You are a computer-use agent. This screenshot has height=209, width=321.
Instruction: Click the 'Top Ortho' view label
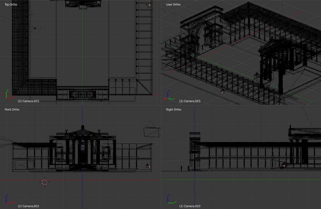[11, 4]
